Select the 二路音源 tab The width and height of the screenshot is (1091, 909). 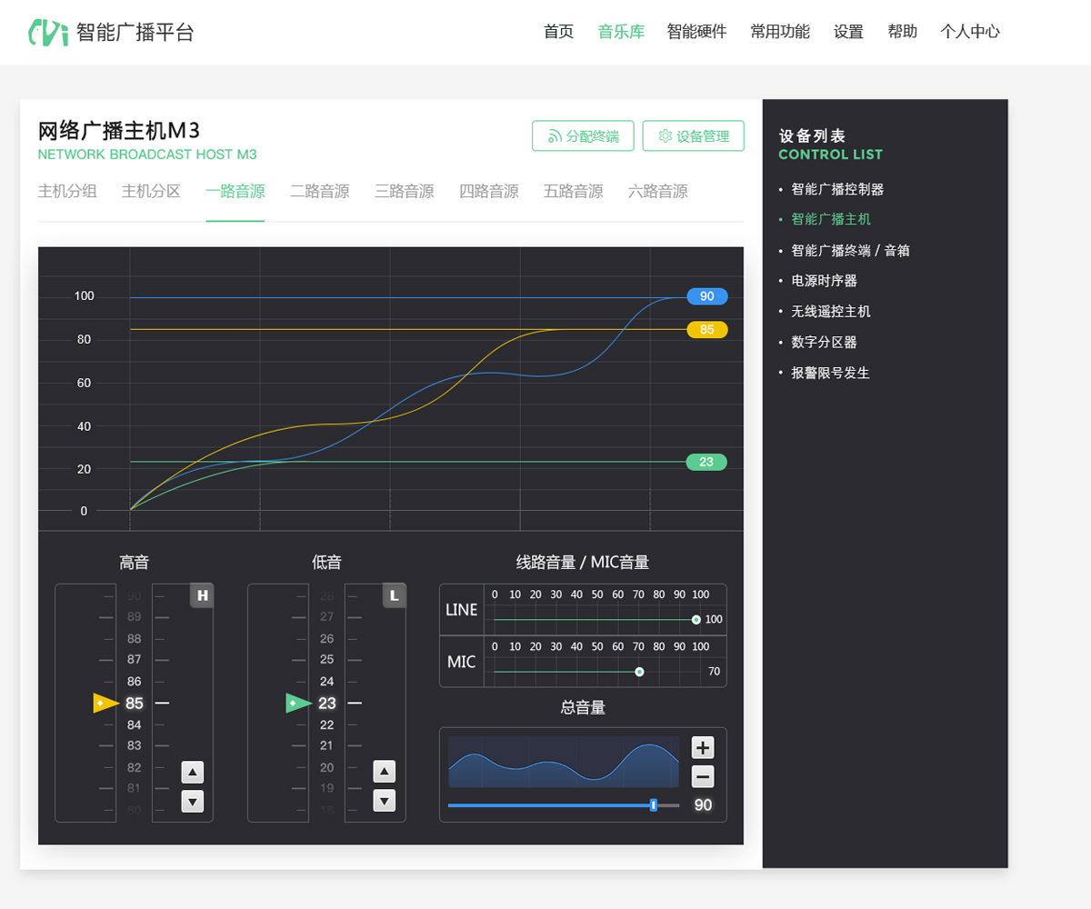tap(320, 192)
